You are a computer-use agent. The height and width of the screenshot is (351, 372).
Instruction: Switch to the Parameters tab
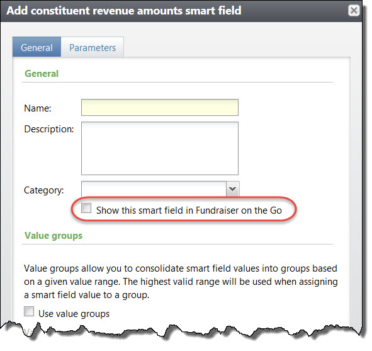pyautogui.click(x=93, y=47)
